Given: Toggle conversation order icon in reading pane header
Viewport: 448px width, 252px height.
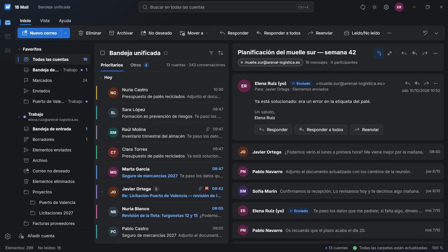Looking at the screenshot, I should pyautogui.click(x=379, y=53).
